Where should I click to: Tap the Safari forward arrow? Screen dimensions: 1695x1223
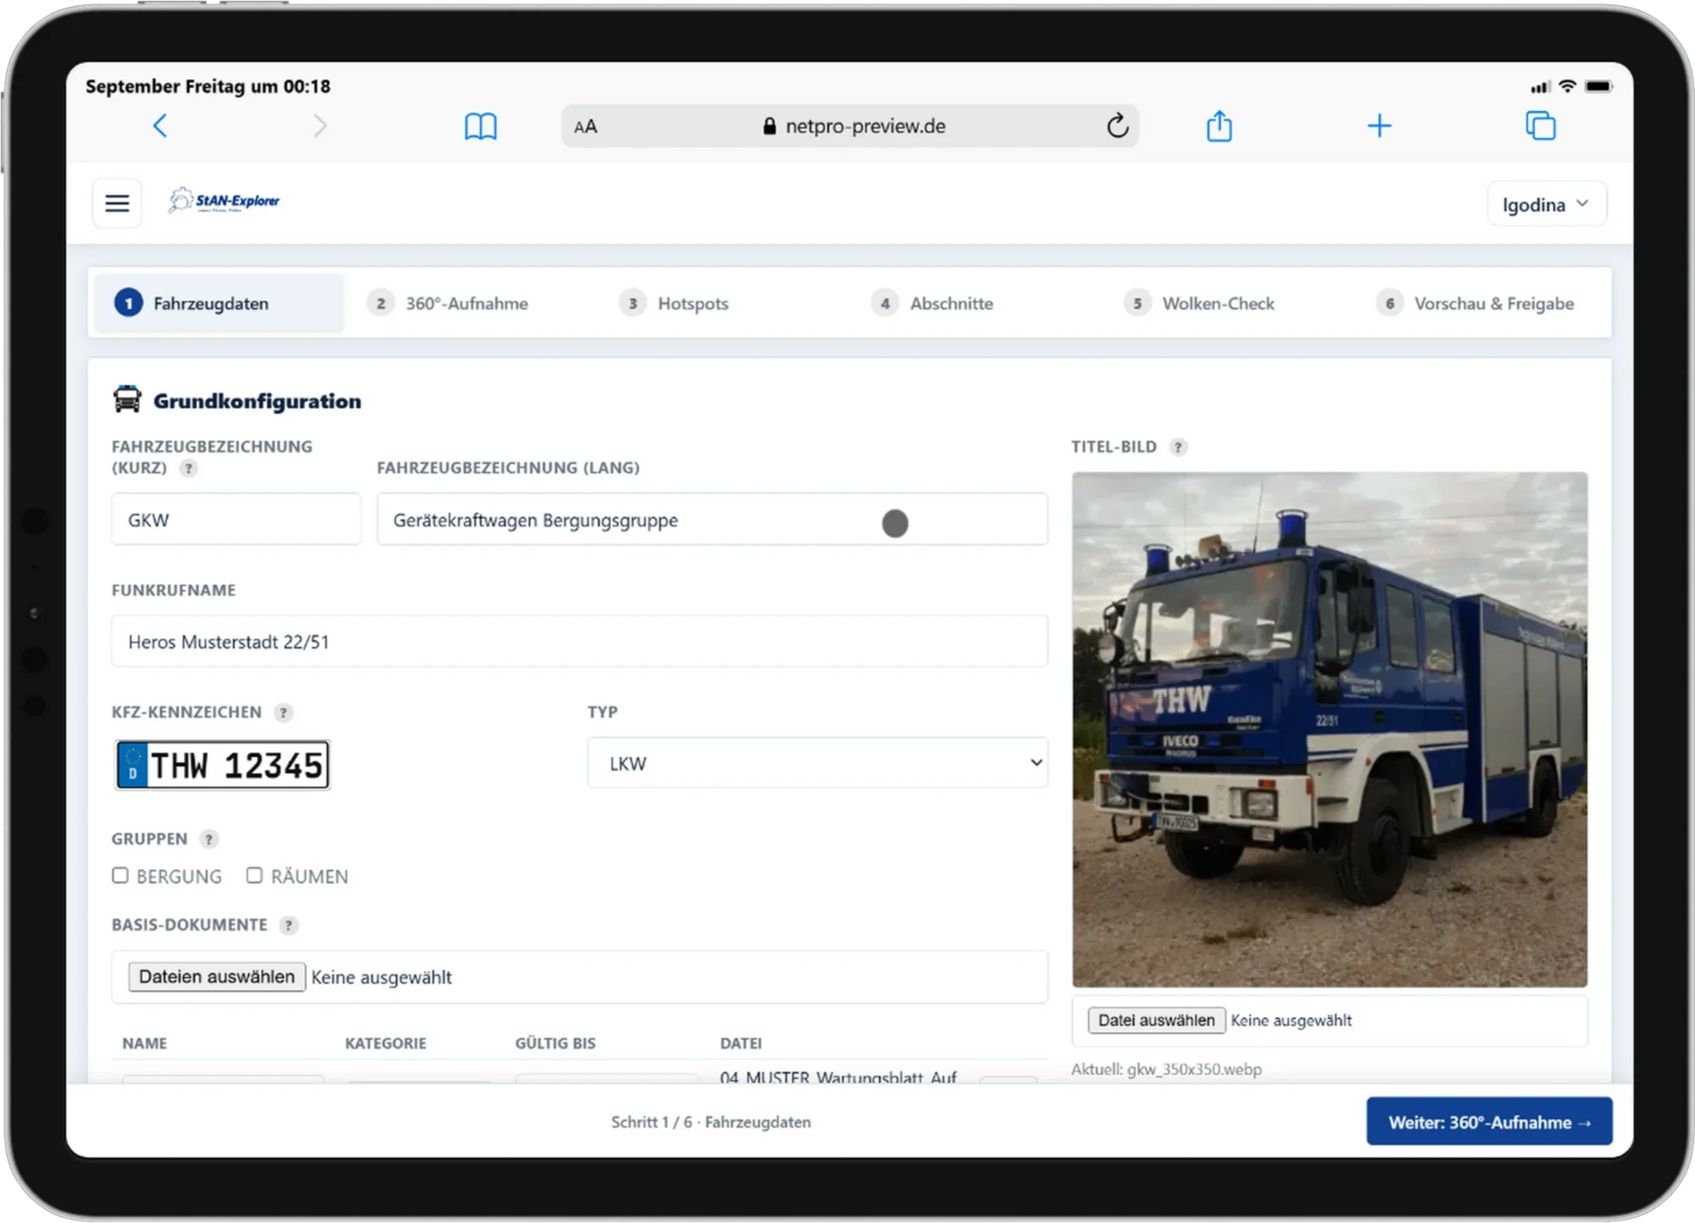(x=320, y=126)
